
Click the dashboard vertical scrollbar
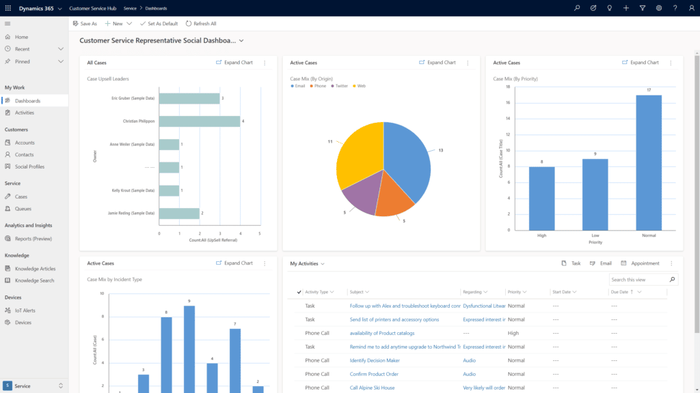click(697, 194)
